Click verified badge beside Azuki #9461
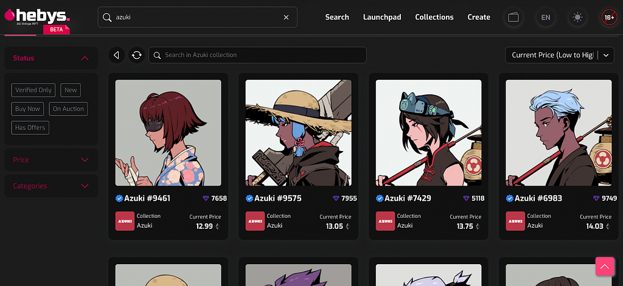The height and width of the screenshot is (286, 623). pyautogui.click(x=119, y=198)
